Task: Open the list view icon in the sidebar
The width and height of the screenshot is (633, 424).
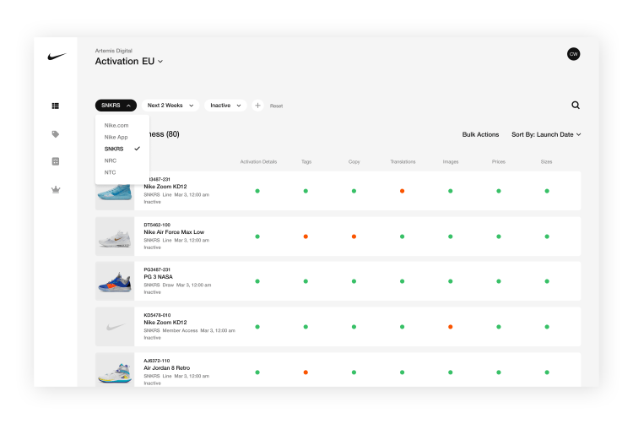Action: (56, 106)
